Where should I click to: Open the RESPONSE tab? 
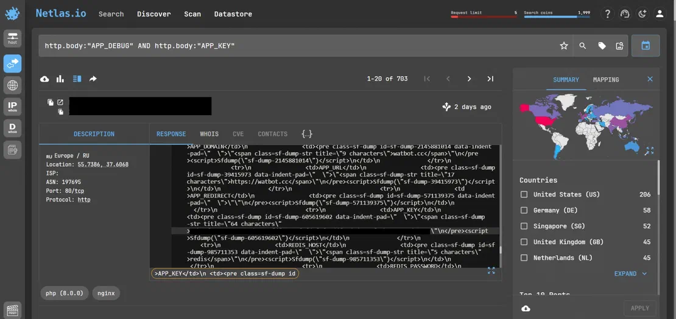click(x=171, y=134)
